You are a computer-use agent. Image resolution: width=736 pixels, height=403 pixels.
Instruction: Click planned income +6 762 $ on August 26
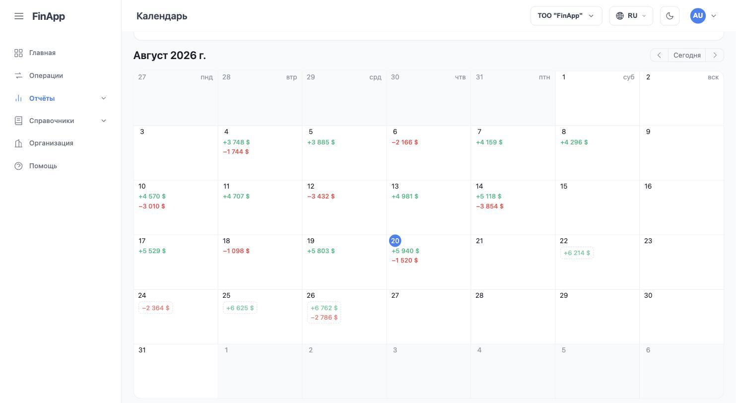[324, 308]
